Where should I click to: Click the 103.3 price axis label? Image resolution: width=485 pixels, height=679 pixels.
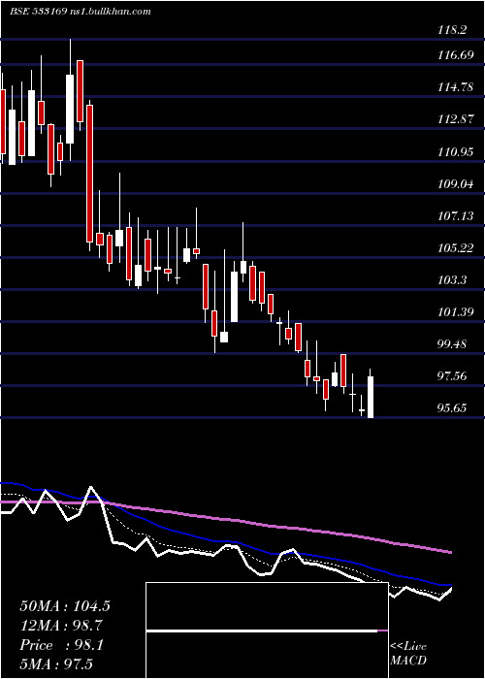pos(452,280)
